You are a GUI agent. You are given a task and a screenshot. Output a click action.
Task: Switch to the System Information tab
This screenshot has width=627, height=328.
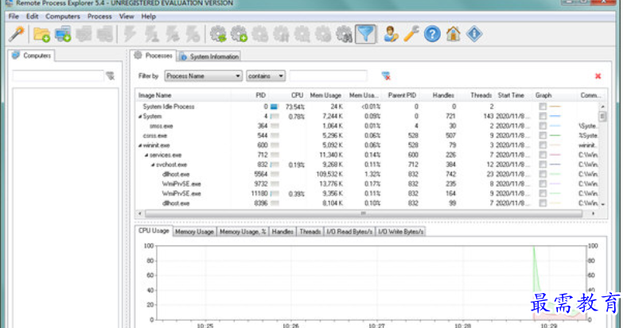(x=209, y=56)
